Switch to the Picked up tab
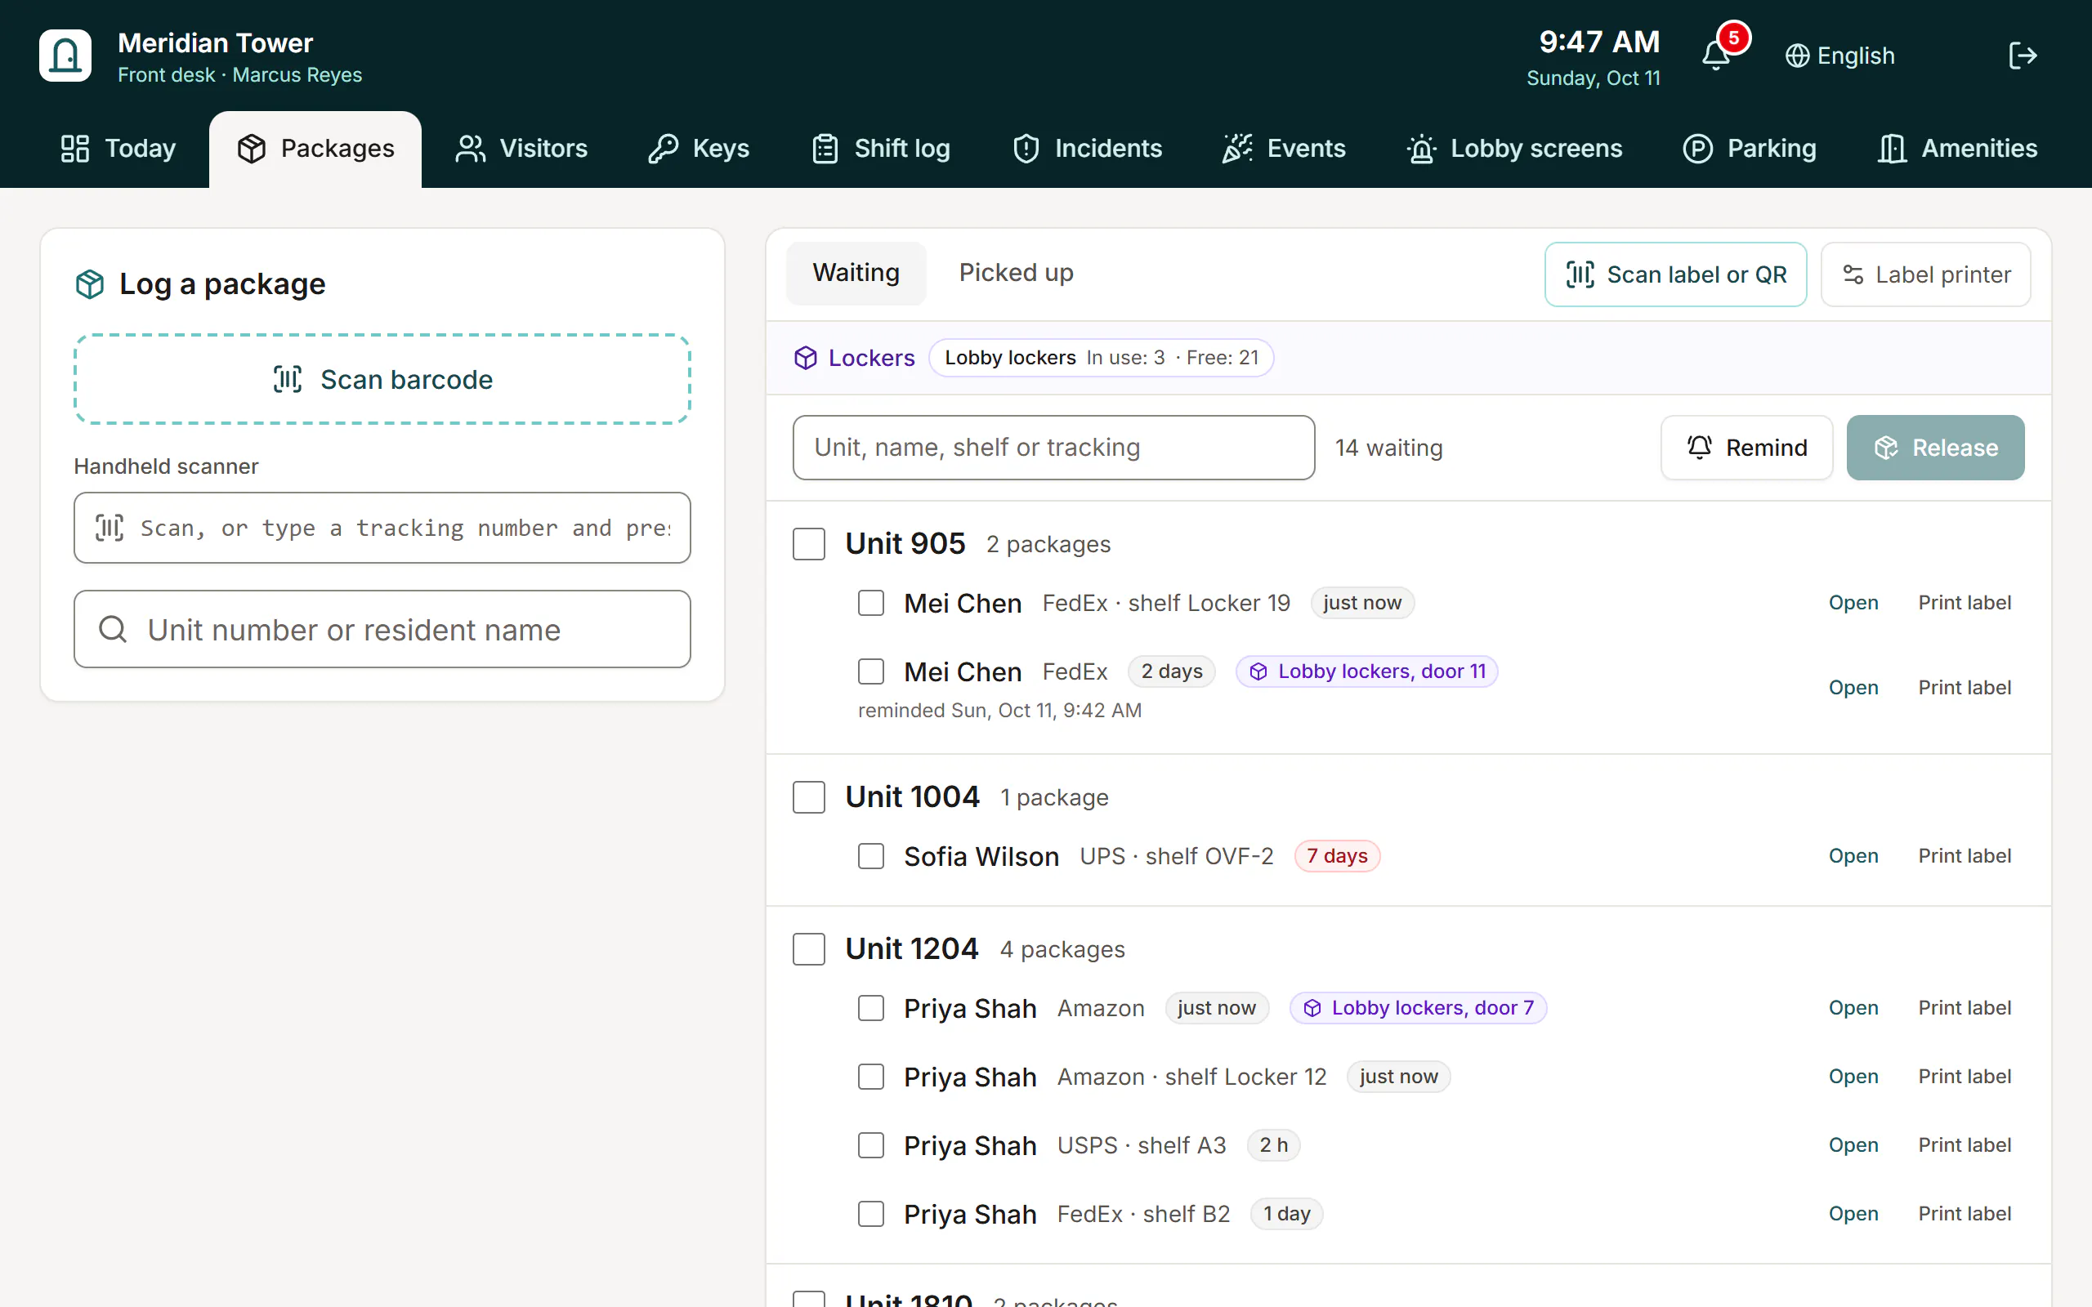The width and height of the screenshot is (2092, 1307). coord(1016,273)
